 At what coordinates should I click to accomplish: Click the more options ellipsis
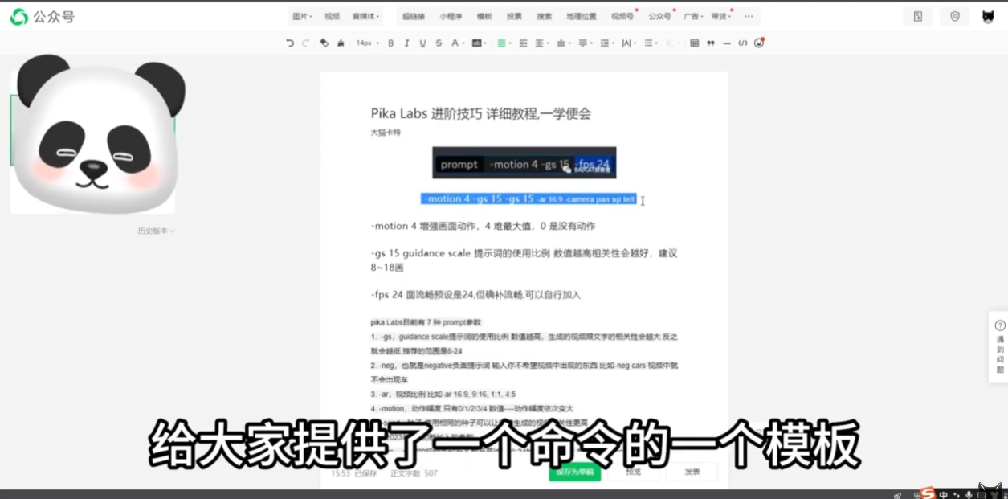[x=749, y=16]
